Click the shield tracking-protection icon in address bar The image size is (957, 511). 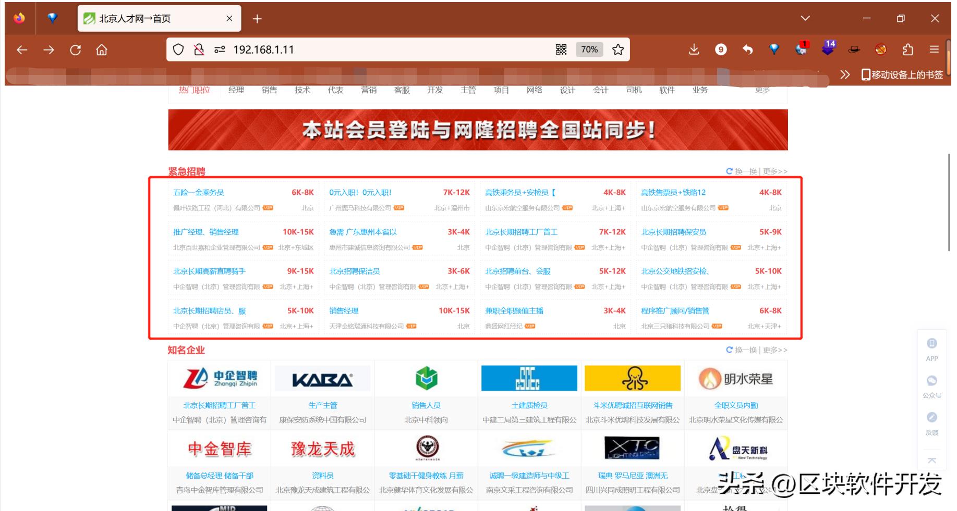[x=178, y=49]
